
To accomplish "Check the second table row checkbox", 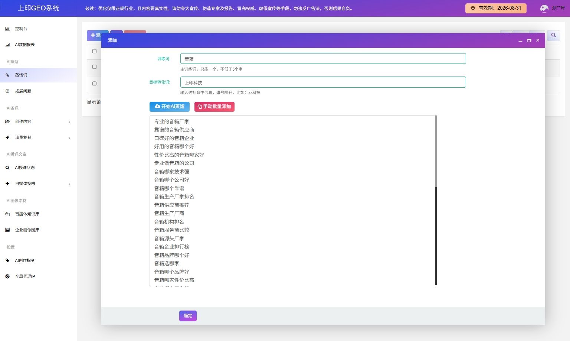I will pyautogui.click(x=94, y=84).
